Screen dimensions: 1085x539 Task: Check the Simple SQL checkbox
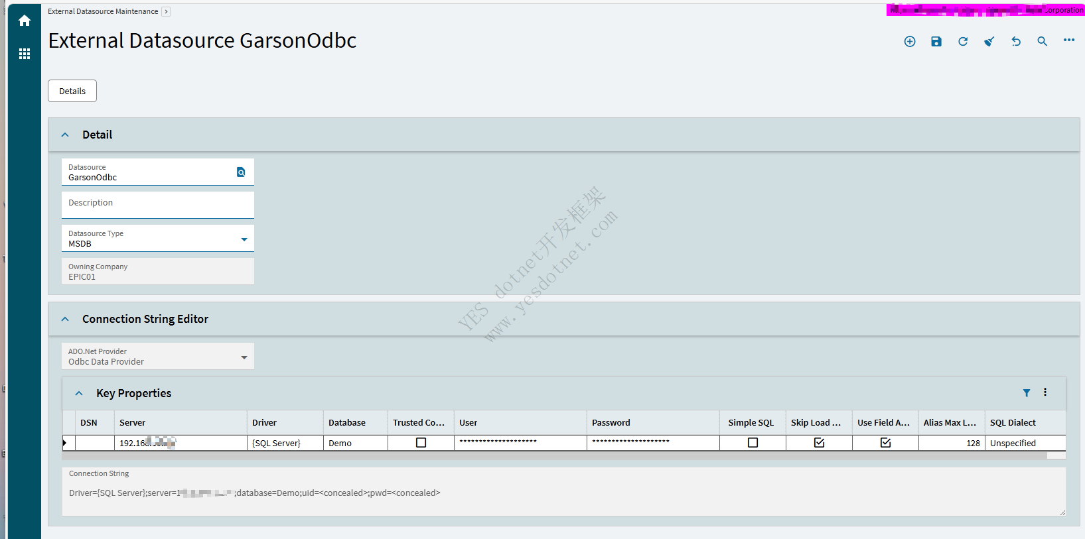pyautogui.click(x=753, y=443)
